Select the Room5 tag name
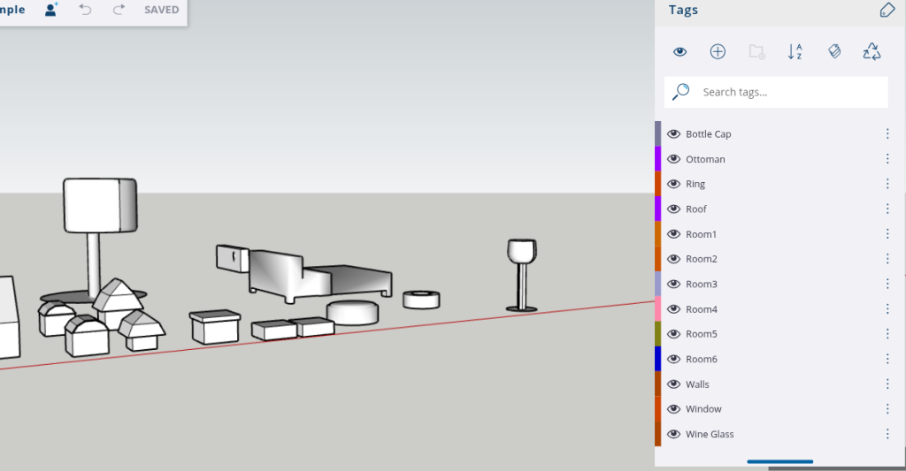 click(701, 334)
